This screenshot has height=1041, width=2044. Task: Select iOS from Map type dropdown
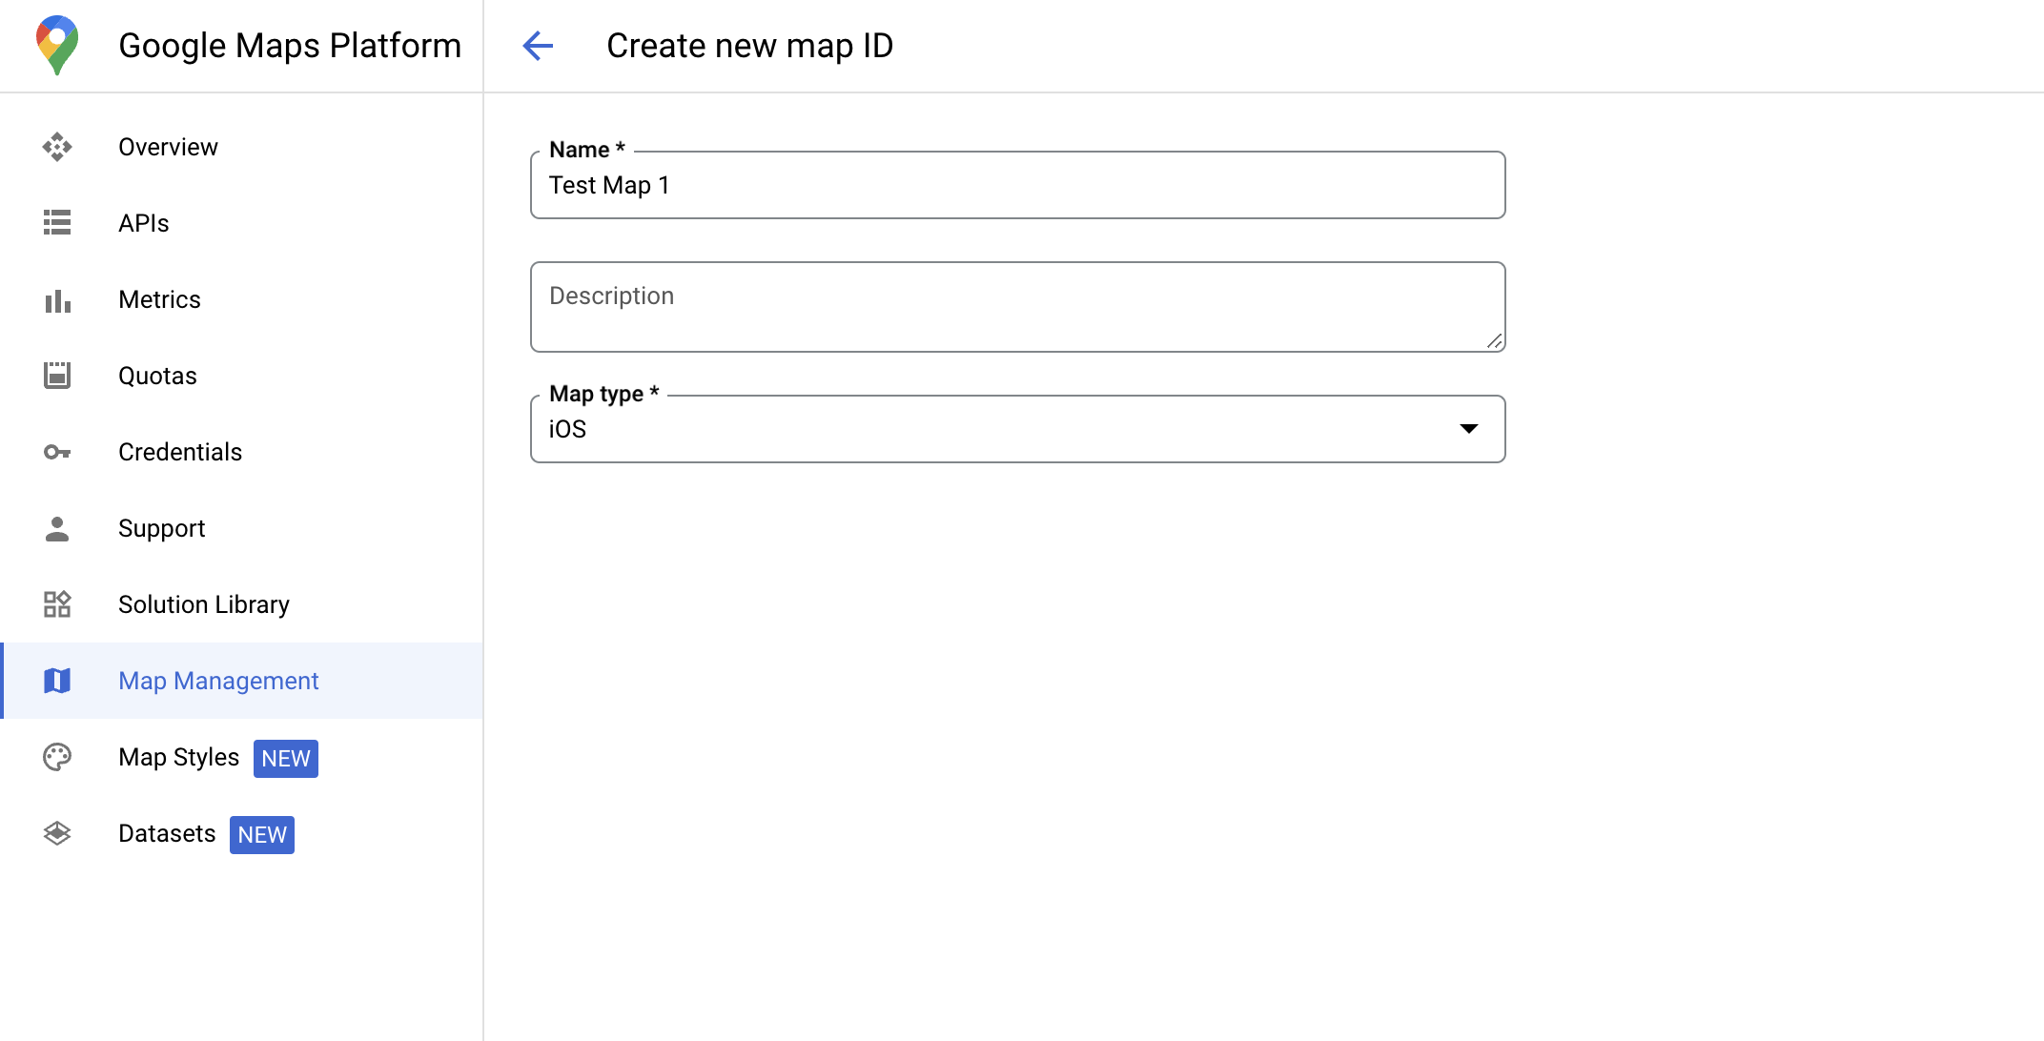click(1018, 429)
